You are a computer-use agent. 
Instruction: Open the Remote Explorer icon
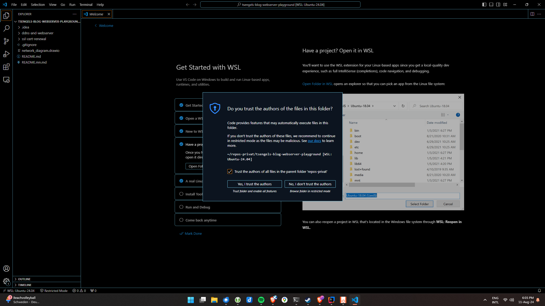coord(6,80)
